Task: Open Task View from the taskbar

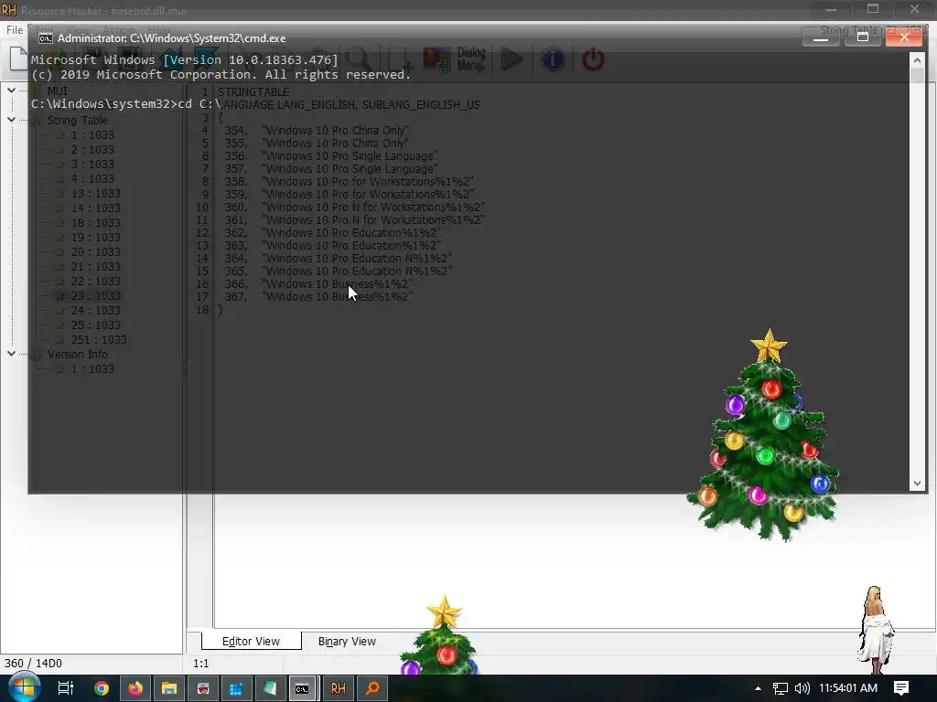Action: (x=65, y=688)
